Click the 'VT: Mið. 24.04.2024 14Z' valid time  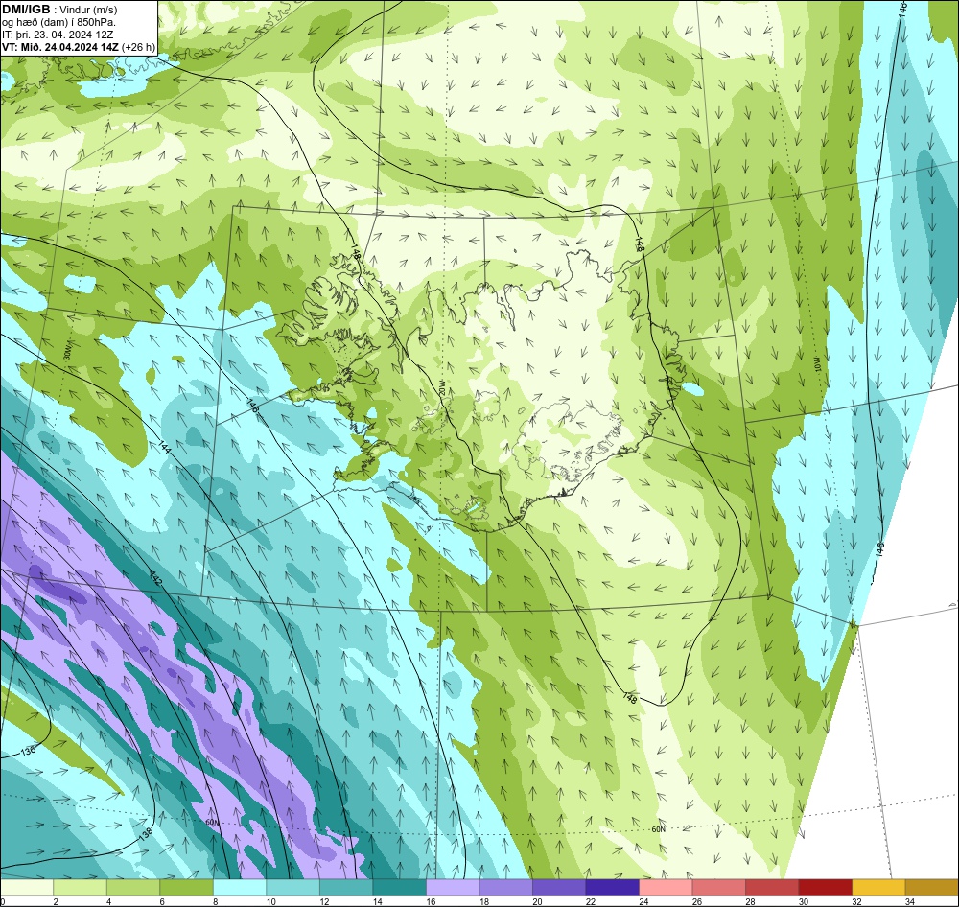point(60,47)
